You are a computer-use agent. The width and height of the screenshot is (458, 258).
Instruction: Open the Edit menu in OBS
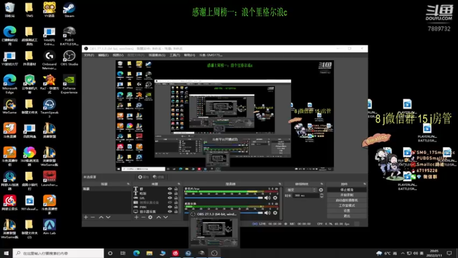tap(103, 55)
